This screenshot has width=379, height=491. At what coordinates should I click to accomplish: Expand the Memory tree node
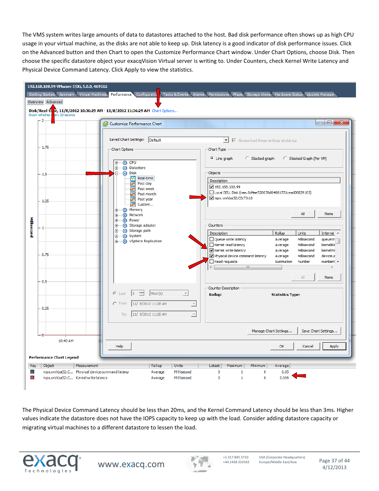[117, 210]
